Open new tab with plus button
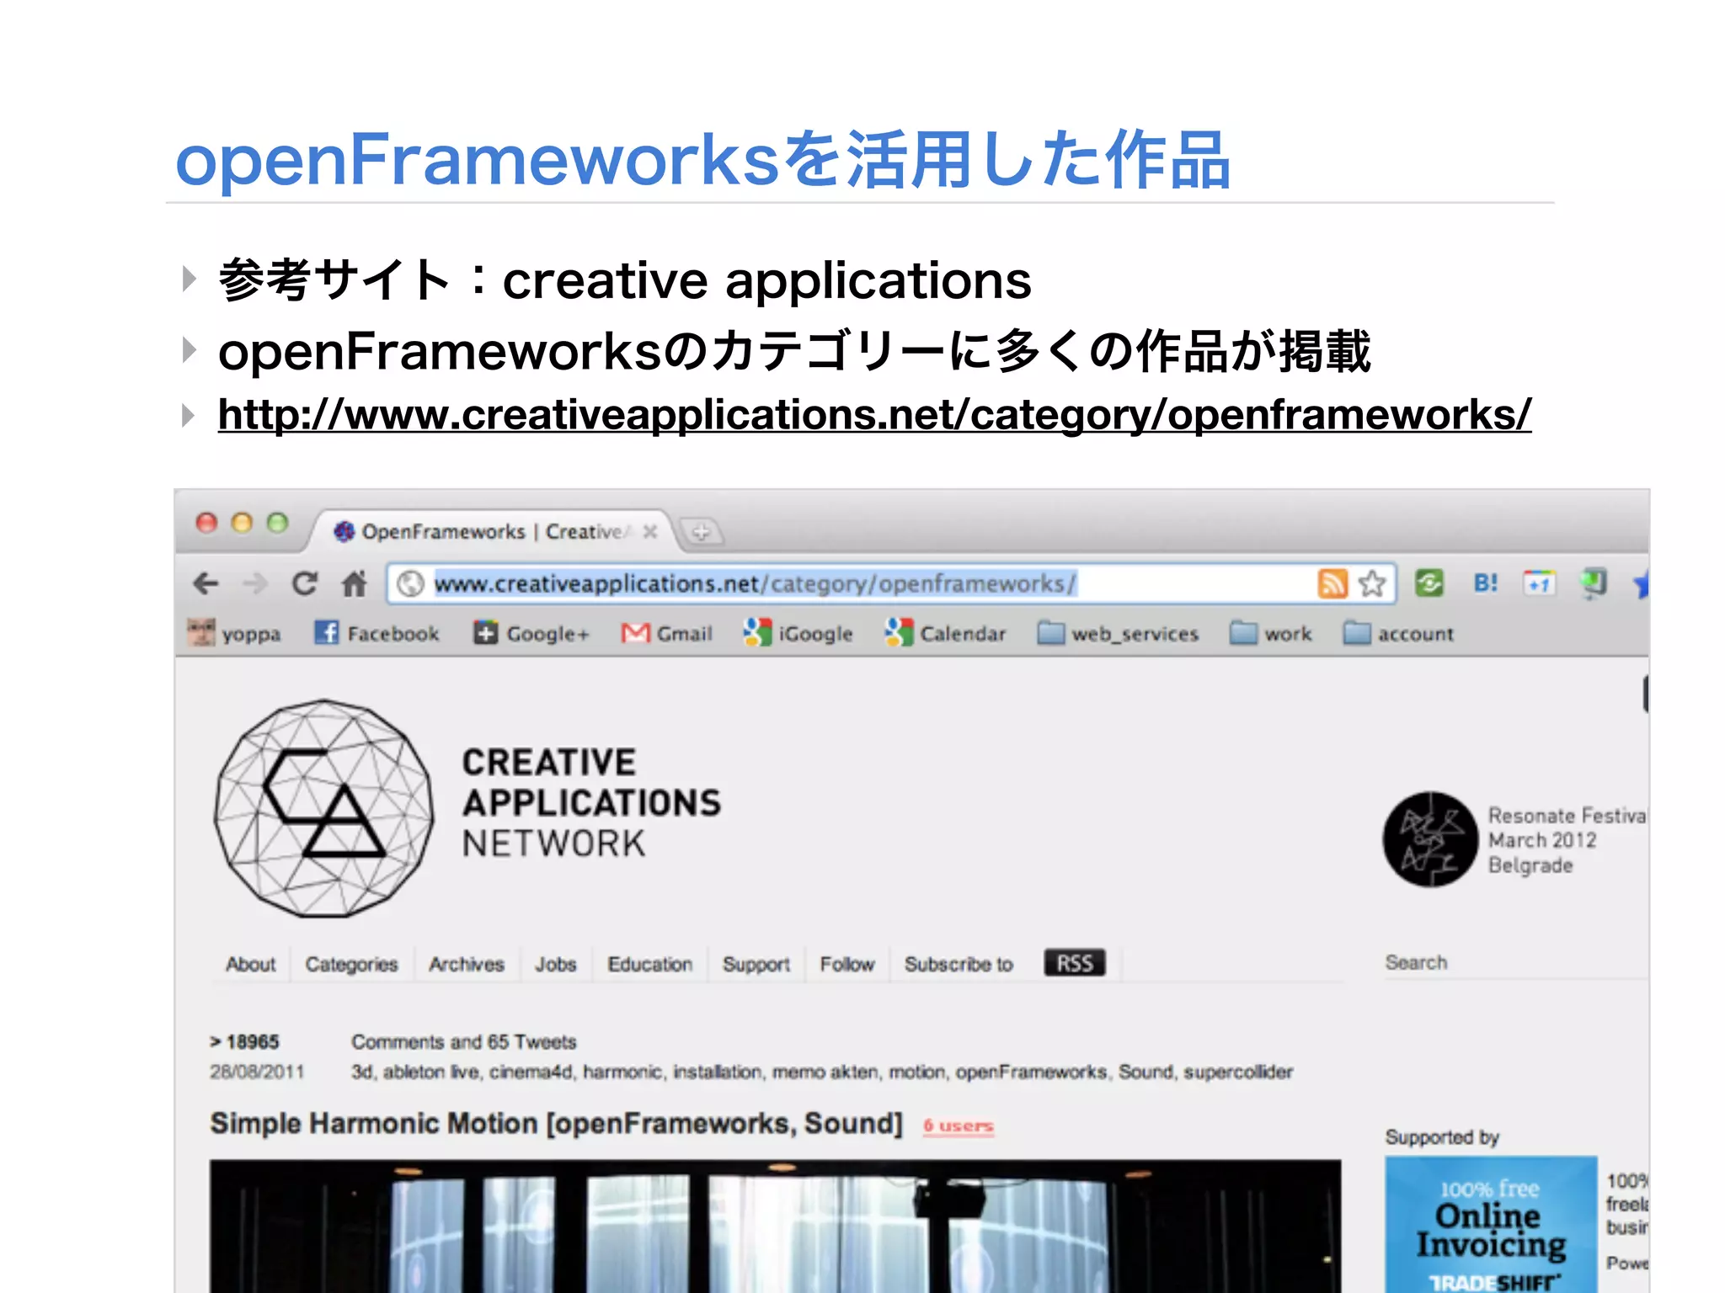Image resolution: width=1725 pixels, height=1293 pixels. [700, 532]
